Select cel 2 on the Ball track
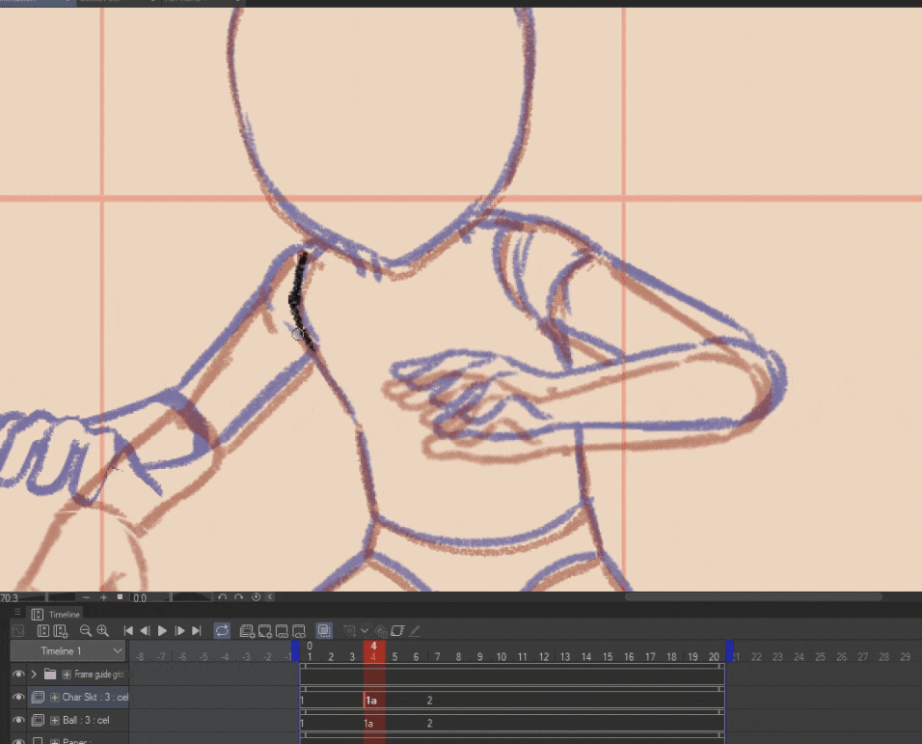This screenshot has width=922, height=744. [x=430, y=724]
